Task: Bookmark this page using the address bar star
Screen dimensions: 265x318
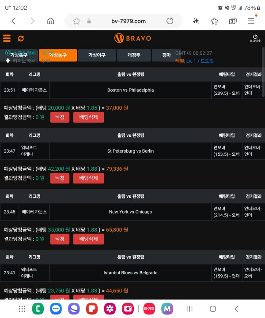Action: [x=77, y=21]
